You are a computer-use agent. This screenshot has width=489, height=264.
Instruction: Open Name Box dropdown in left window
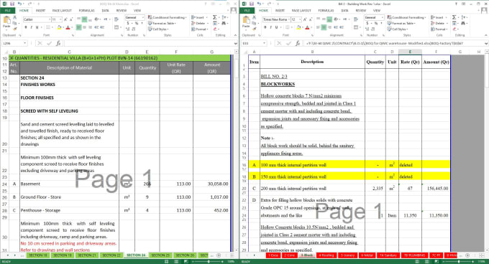tap(24, 43)
